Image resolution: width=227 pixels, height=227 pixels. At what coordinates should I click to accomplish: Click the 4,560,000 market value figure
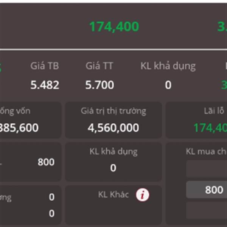(x=113, y=128)
